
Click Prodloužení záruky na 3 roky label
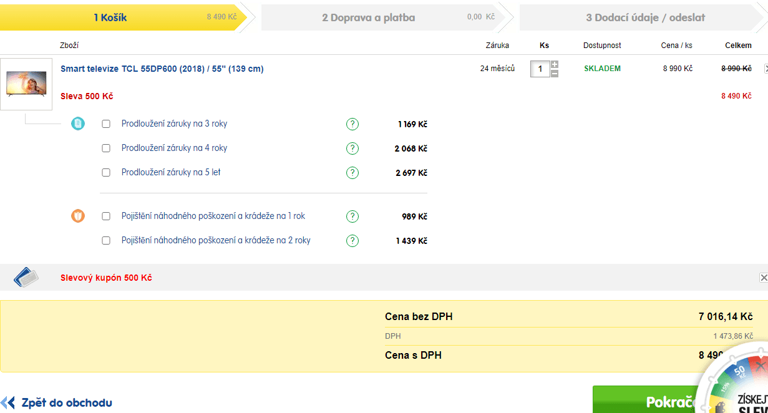coord(175,124)
